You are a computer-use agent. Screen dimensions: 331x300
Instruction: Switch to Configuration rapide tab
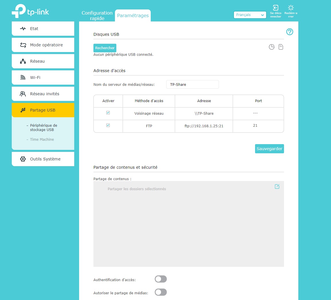pyautogui.click(x=97, y=15)
